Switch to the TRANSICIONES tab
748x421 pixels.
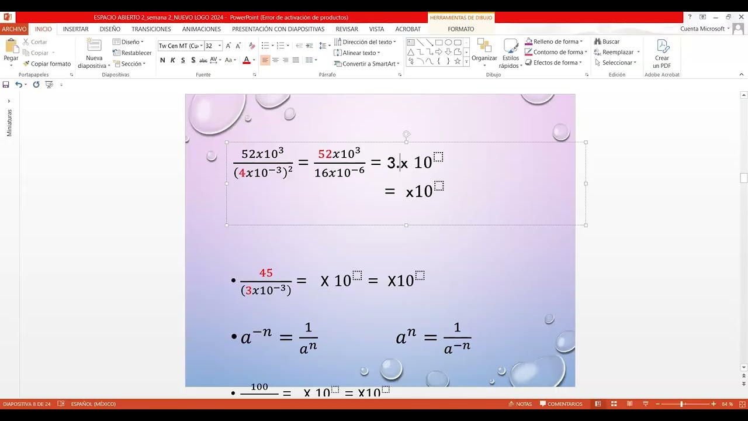pos(151,29)
